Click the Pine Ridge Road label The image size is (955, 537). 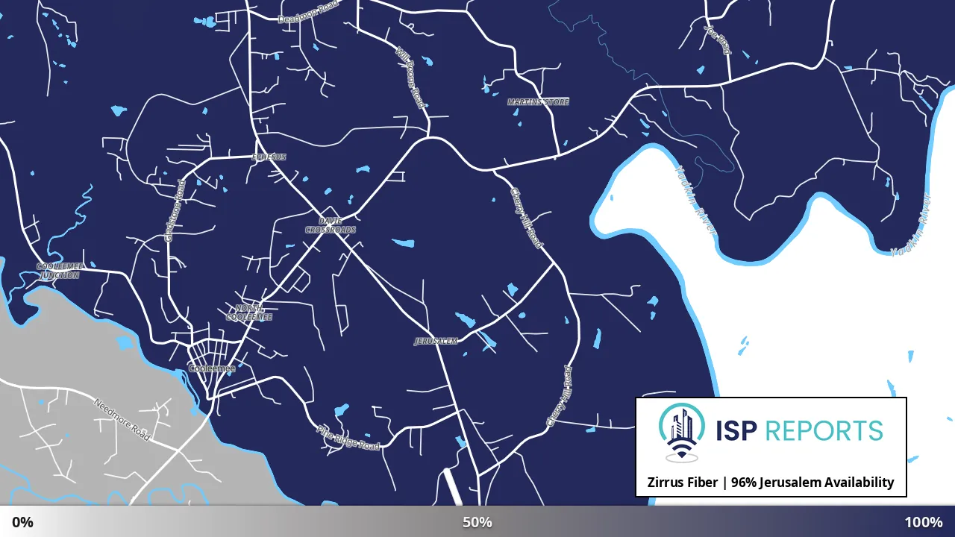348,437
